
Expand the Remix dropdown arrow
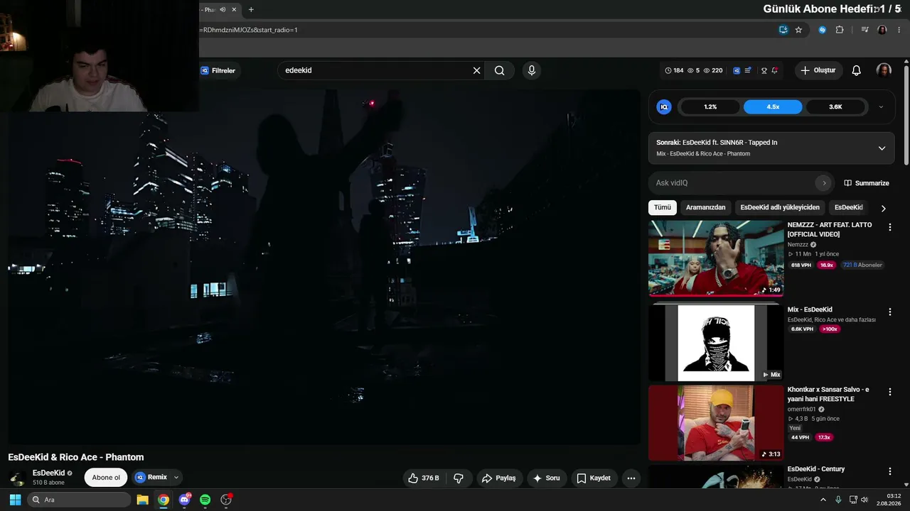point(176,478)
